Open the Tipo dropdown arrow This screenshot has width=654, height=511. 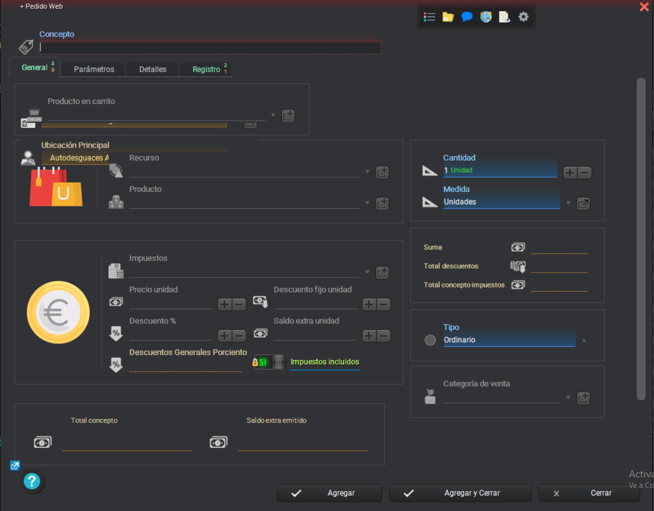pos(584,341)
